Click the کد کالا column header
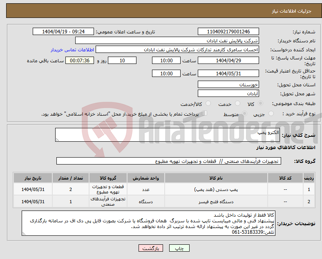The height and width of the screenshot is (259, 322). click(x=285, y=178)
